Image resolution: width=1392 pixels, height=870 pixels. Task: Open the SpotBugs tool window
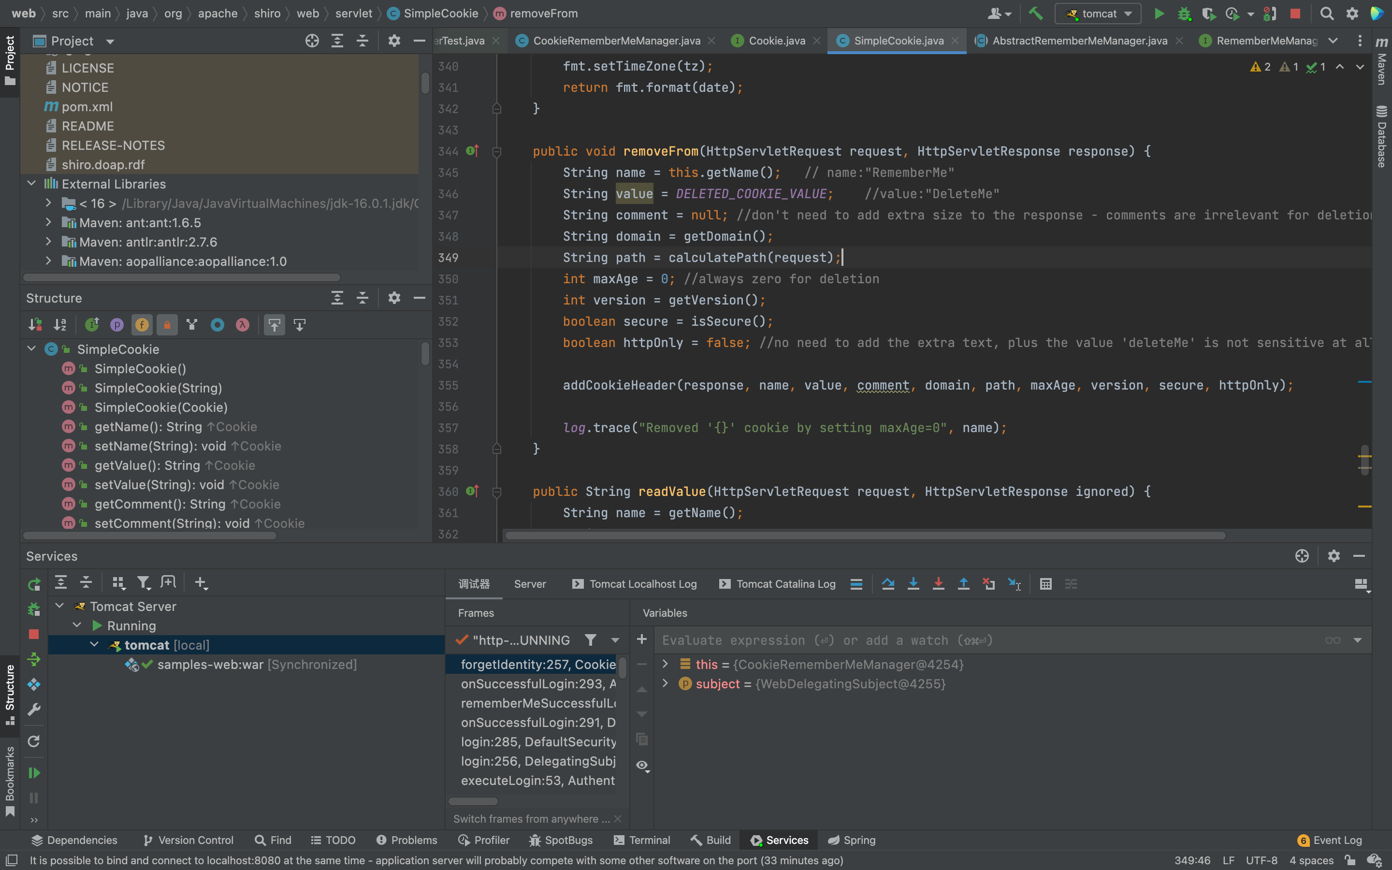click(x=560, y=840)
